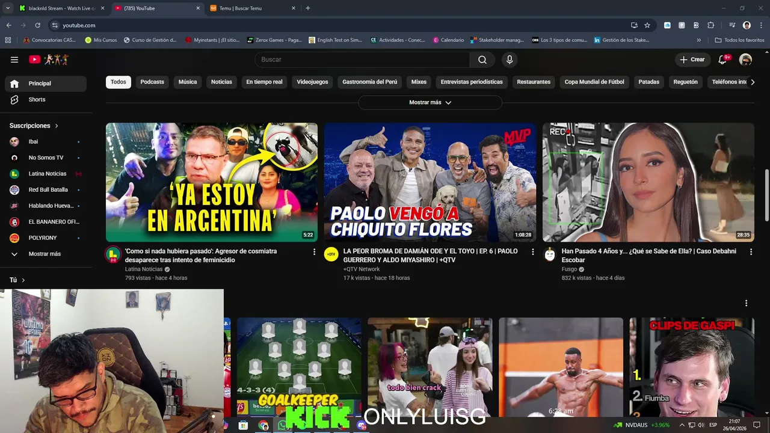The height and width of the screenshot is (433, 770).
Task: Go back in Chrome
Action: tap(8, 25)
